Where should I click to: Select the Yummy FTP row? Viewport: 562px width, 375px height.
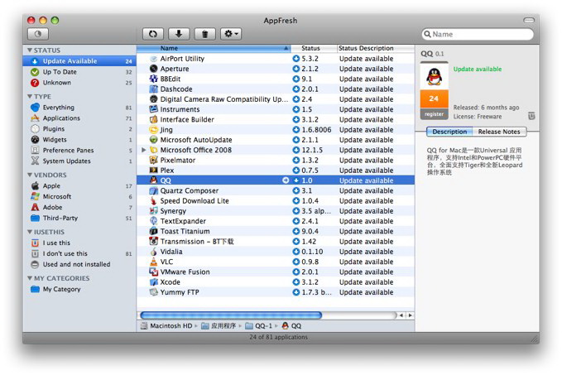(276, 292)
